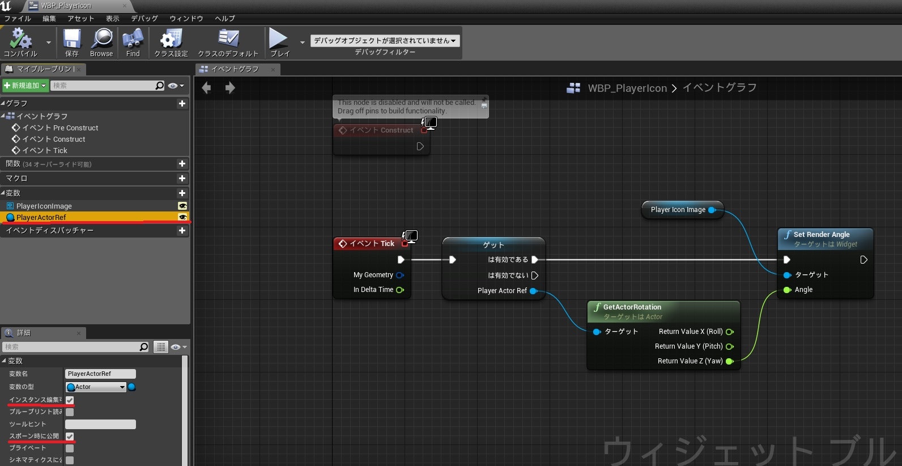Open the ウィンドウ menu
The height and width of the screenshot is (466, 902).
coord(186,19)
